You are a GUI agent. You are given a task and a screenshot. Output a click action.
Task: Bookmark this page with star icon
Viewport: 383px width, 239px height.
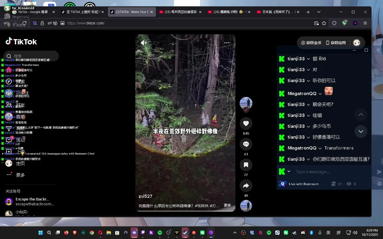(324, 23)
